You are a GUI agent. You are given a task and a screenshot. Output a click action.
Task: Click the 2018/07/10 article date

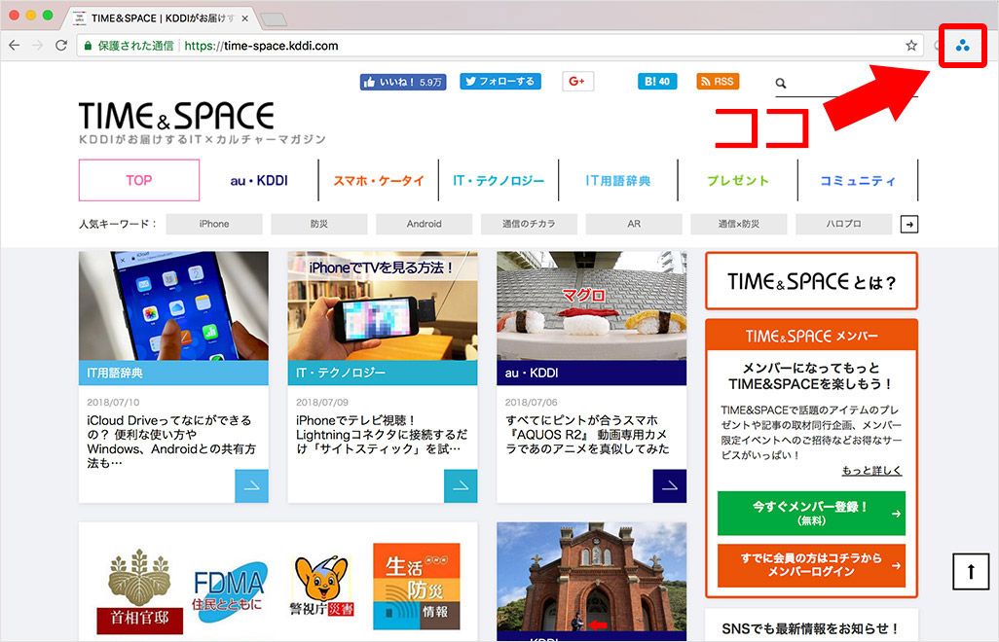click(x=113, y=402)
